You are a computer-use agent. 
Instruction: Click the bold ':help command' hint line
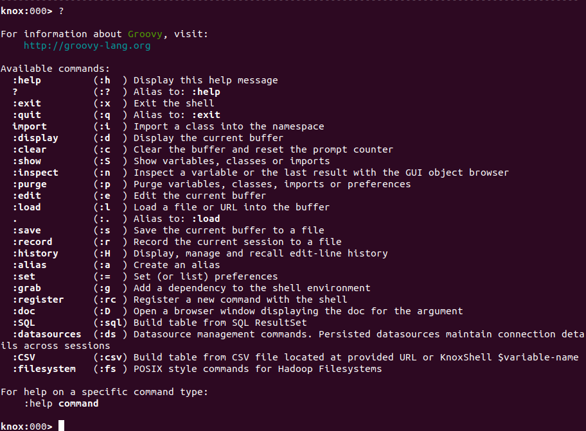61,403
